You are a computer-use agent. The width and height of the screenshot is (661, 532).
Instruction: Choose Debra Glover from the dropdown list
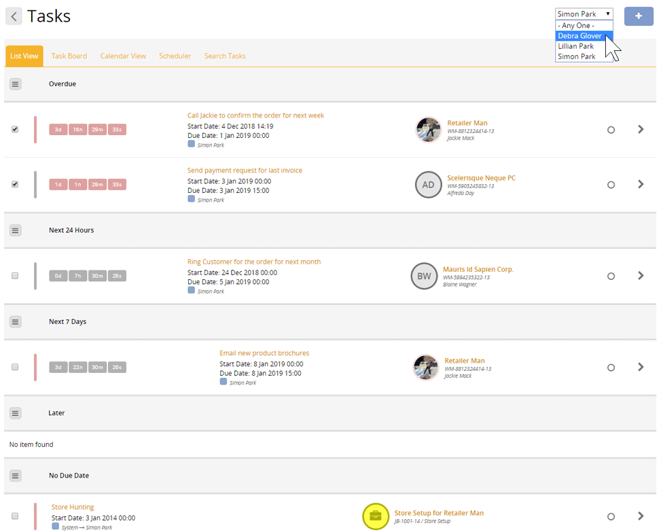point(579,36)
